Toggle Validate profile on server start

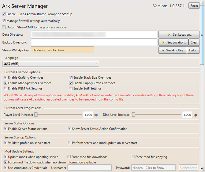(6, 142)
